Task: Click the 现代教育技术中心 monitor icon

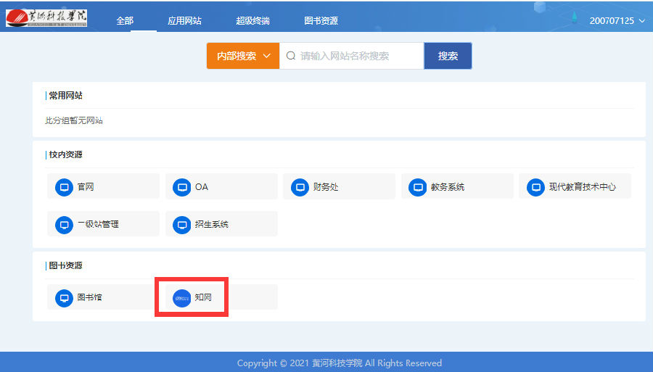Action: click(x=535, y=187)
